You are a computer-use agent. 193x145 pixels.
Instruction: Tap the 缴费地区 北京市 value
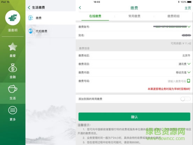186,55
